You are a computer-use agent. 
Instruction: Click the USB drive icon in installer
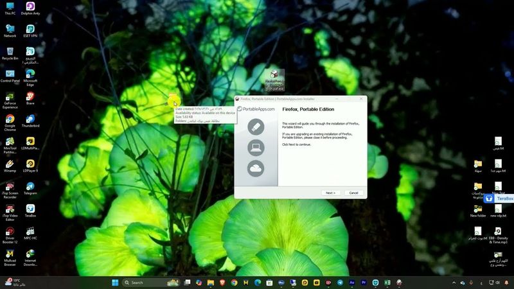tap(256, 127)
